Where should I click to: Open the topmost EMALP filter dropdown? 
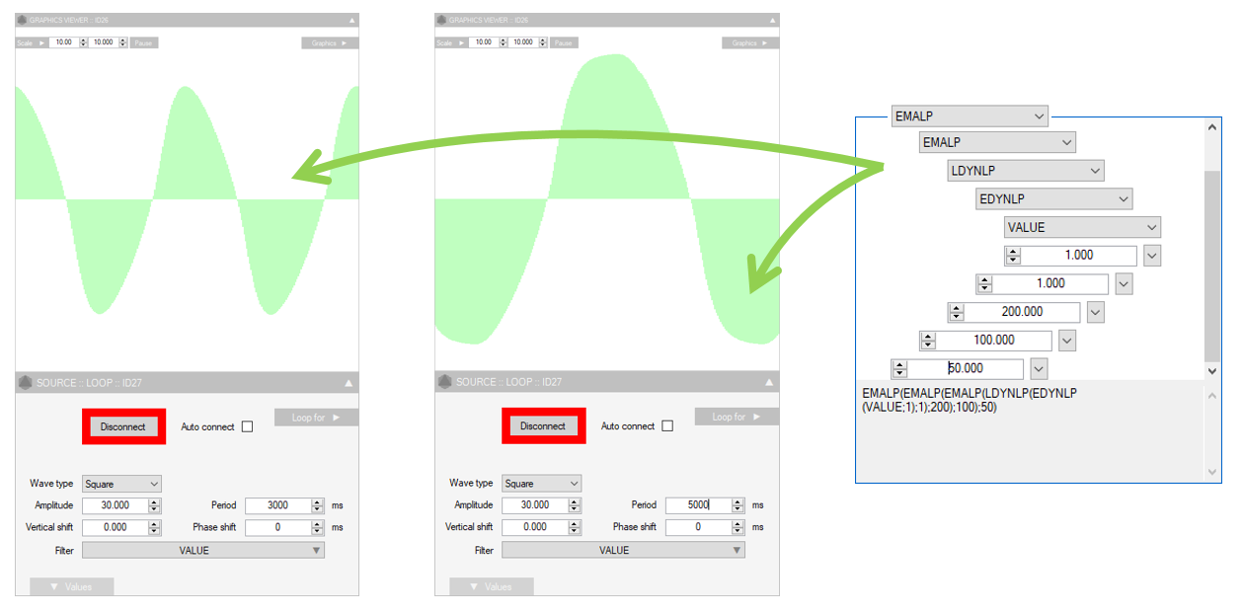pos(970,116)
